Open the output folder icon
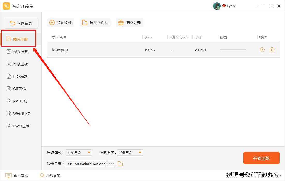This screenshot has width=285, height=181. coord(120,164)
